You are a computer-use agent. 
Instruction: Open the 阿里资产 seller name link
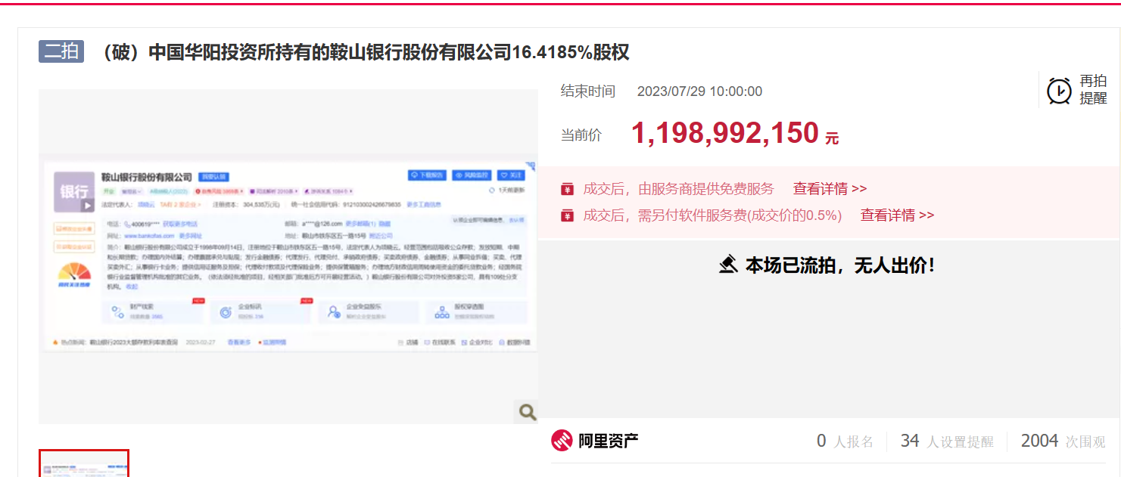point(608,441)
